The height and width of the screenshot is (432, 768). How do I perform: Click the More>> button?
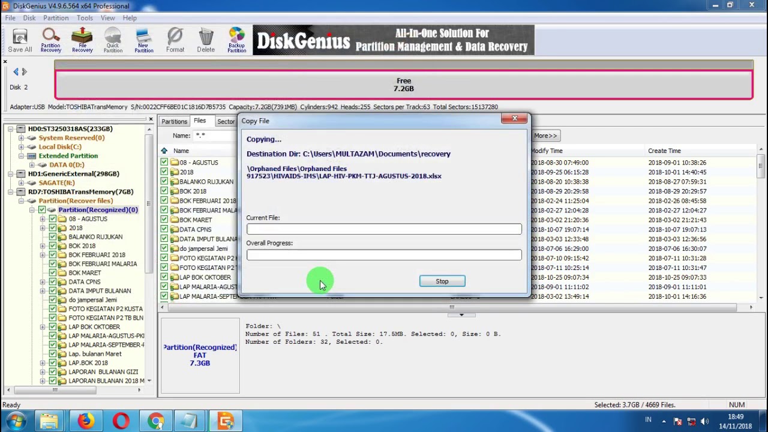545,136
